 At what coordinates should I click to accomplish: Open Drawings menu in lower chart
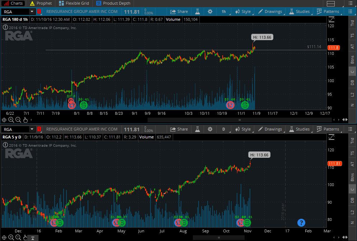tap(270, 129)
